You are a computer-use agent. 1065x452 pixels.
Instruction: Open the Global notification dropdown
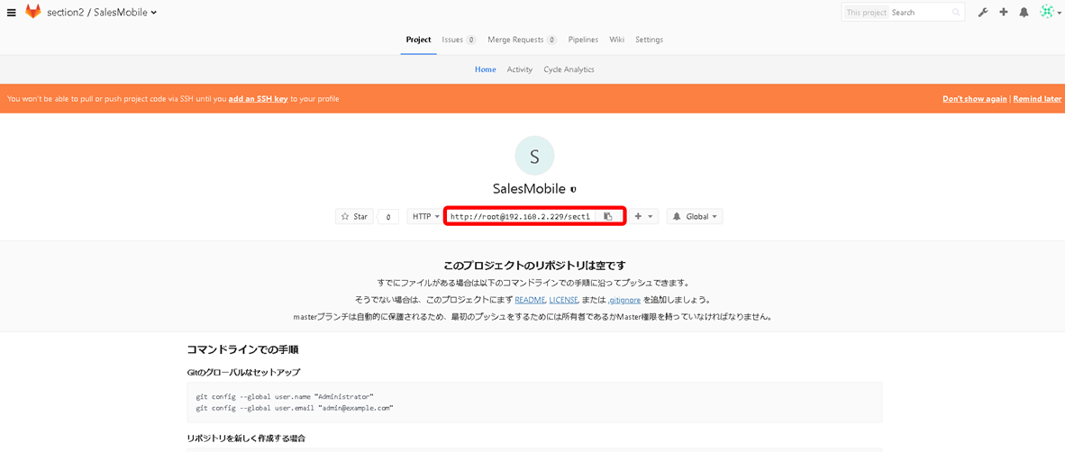[x=695, y=216]
